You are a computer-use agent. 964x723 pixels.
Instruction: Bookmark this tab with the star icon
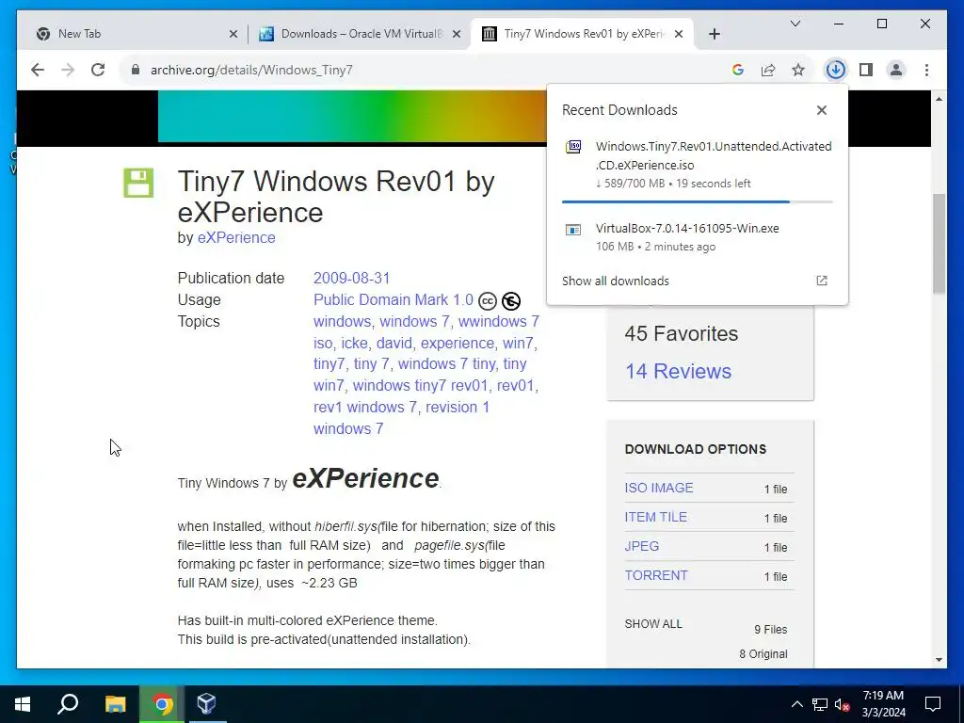(798, 70)
